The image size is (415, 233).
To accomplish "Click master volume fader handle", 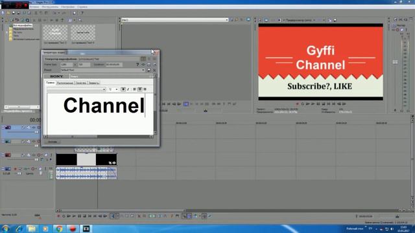I will [x=395, y=62].
